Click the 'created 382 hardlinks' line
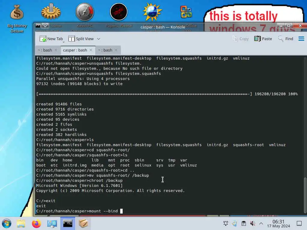 click(x=61, y=135)
